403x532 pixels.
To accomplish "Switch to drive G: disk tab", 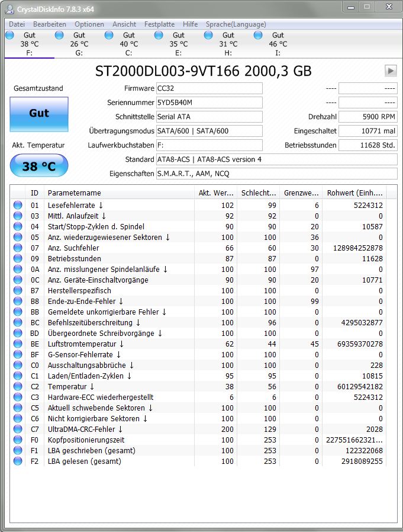I will click(79, 44).
